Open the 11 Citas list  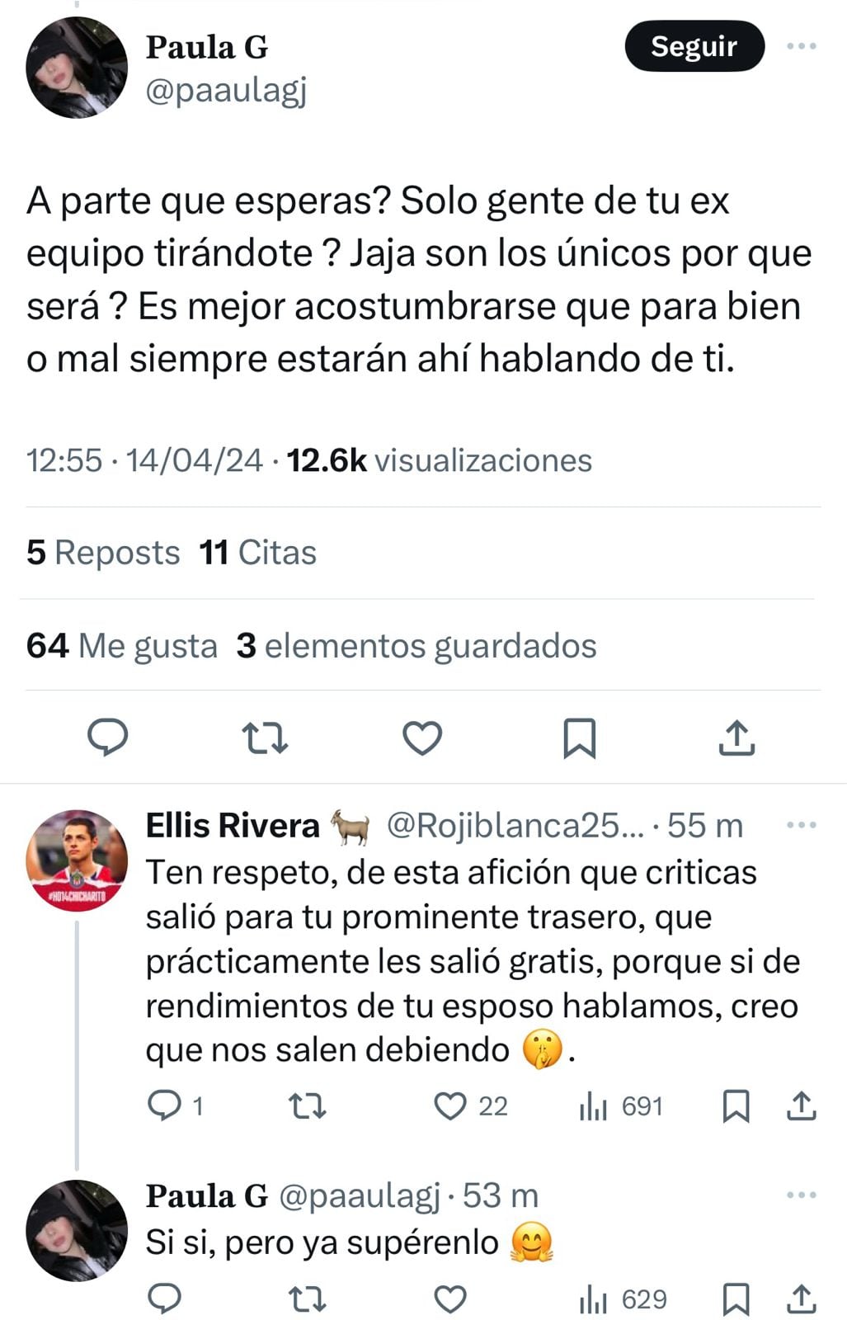coord(257,552)
